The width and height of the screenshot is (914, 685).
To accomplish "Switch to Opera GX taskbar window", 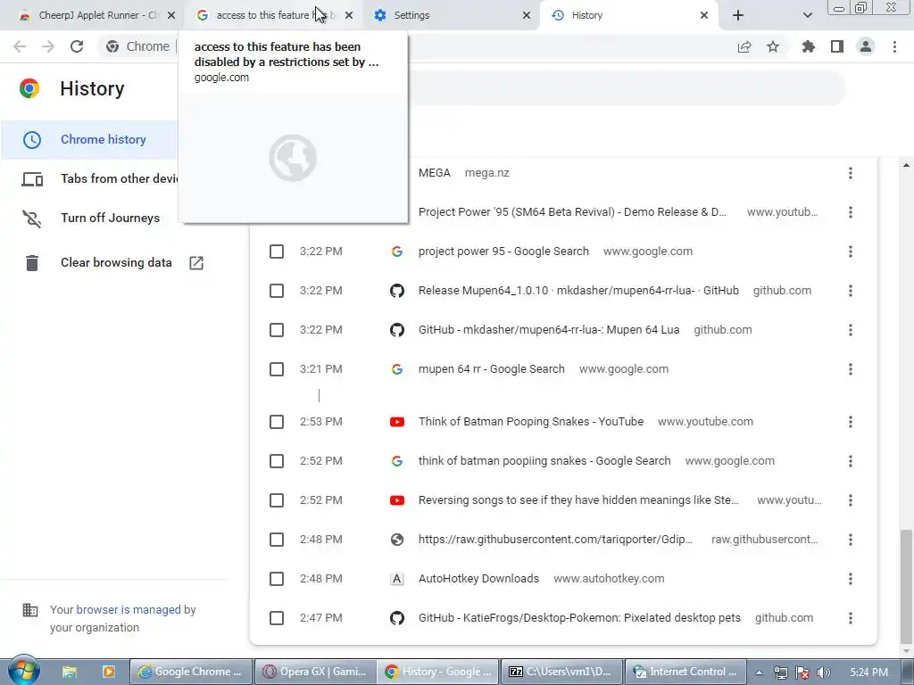I will click(x=315, y=672).
